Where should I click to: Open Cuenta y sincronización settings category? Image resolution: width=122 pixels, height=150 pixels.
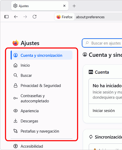(42, 55)
